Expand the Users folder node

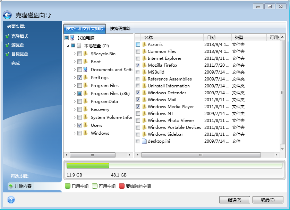tap(75, 125)
